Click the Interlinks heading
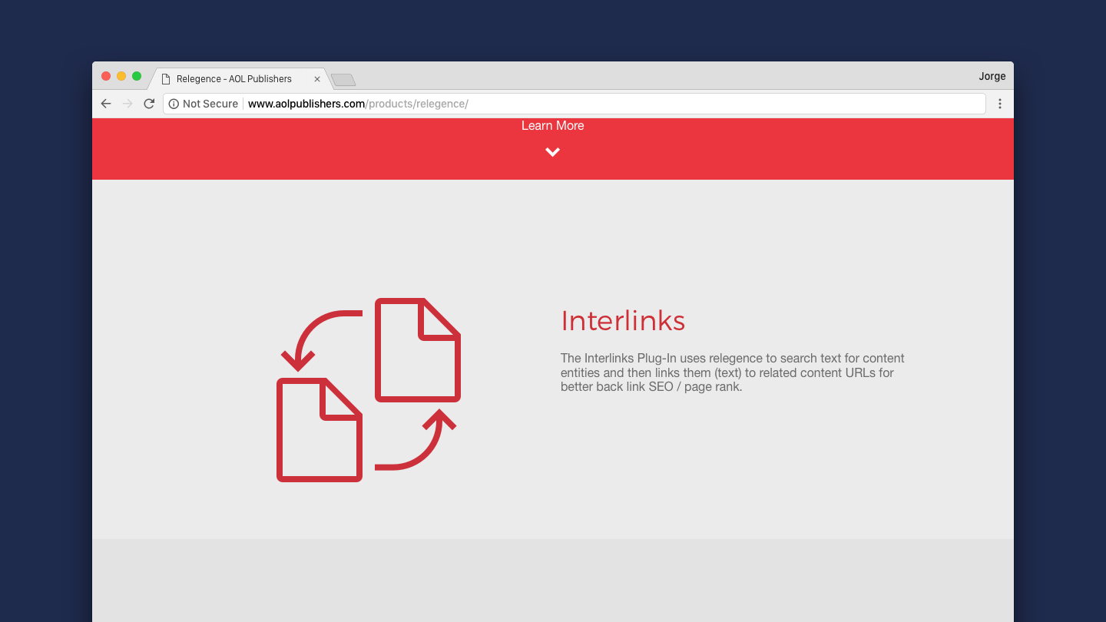 pyautogui.click(x=622, y=321)
